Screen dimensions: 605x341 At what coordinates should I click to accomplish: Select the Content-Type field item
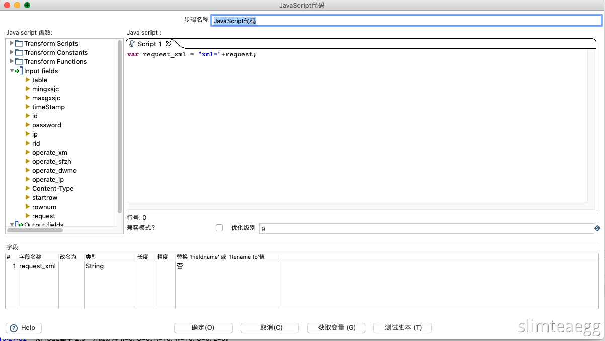pyautogui.click(x=53, y=188)
